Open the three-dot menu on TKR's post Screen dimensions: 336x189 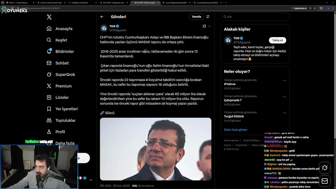point(209,26)
